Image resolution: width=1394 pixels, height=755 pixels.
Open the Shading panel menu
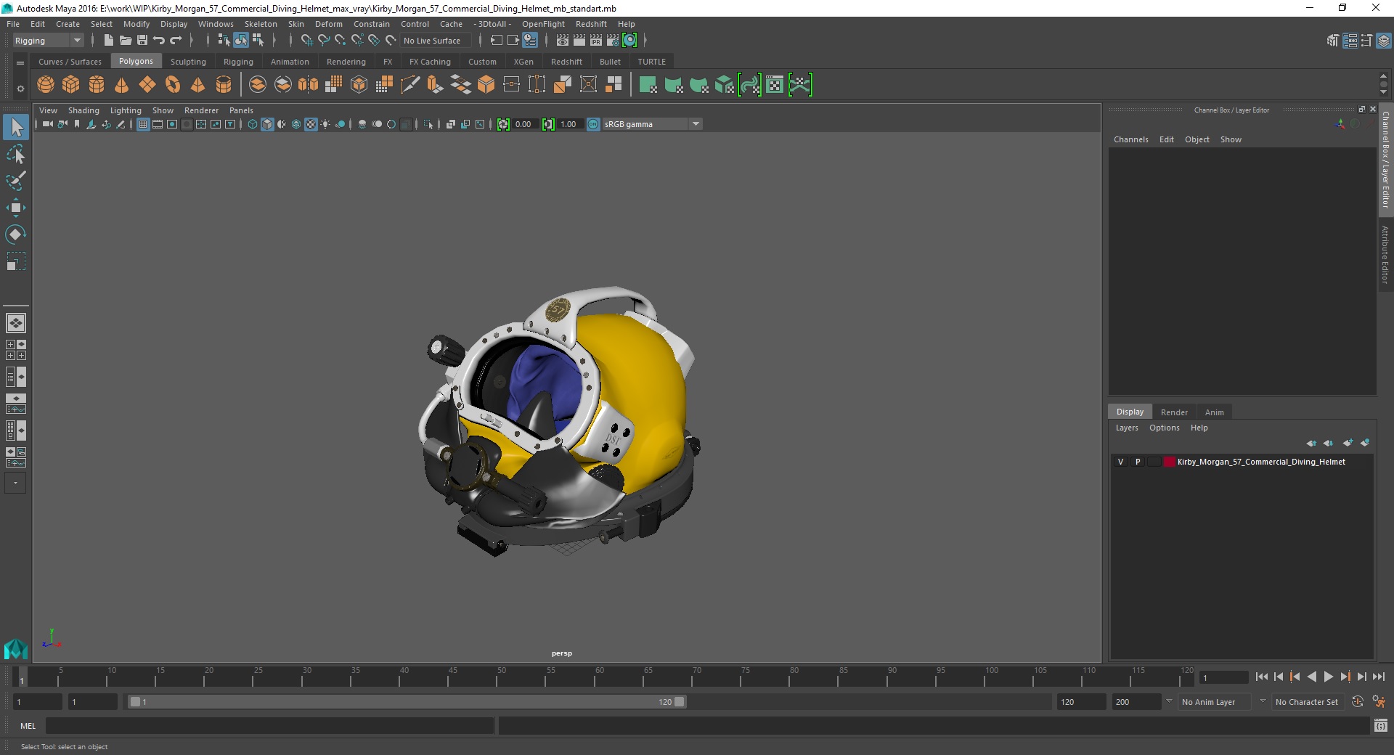[83, 110]
